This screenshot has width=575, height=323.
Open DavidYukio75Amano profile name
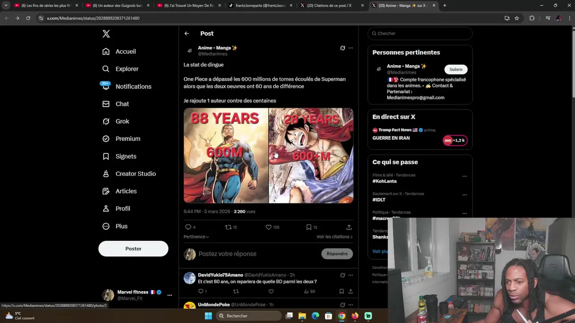click(220, 275)
